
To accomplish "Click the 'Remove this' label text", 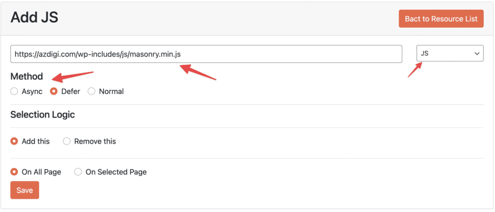I will pyautogui.click(x=95, y=141).
